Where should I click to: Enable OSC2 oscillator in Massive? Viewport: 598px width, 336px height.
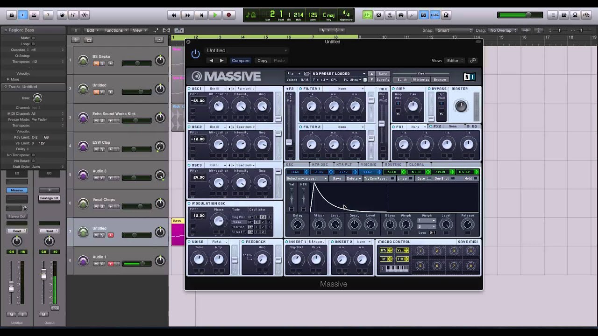point(189,127)
